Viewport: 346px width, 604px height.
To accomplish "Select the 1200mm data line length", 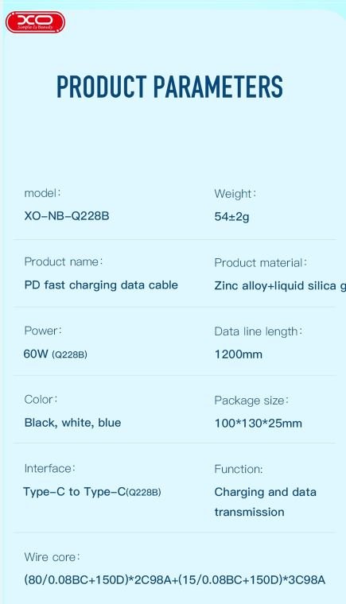I will click(x=239, y=354).
